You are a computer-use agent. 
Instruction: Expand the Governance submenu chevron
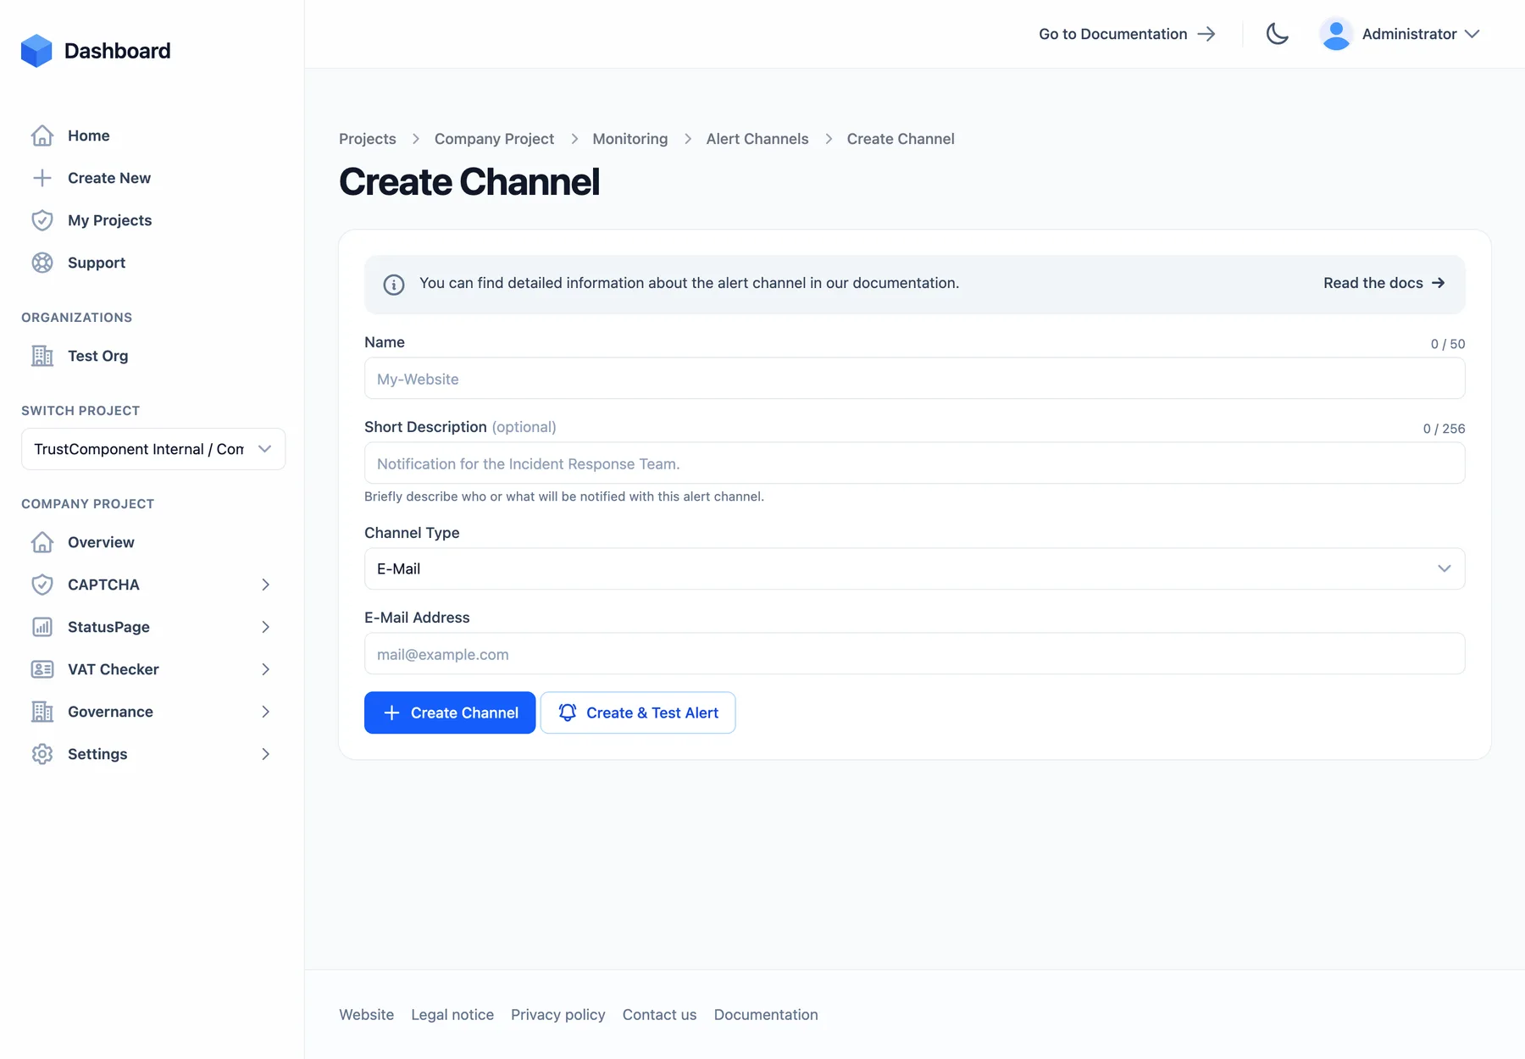coord(266,712)
